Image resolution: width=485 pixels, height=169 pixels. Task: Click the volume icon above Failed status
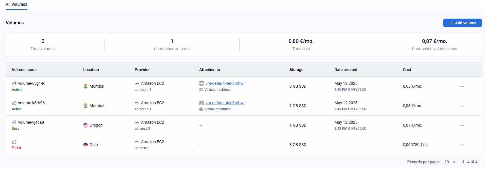14,142
